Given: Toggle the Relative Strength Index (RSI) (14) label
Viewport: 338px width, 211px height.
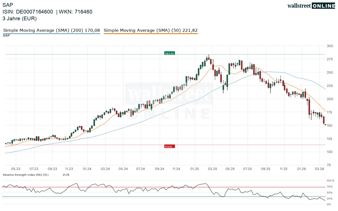Looking at the screenshot, I should click(x=26, y=175).
